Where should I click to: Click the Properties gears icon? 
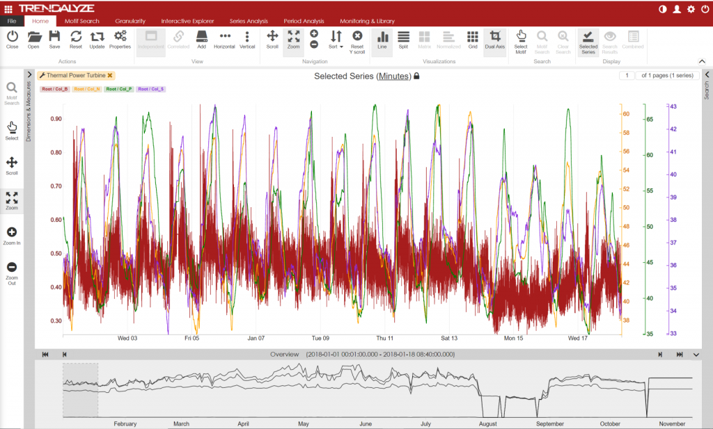pyautogui.click(x=120, y=36)
